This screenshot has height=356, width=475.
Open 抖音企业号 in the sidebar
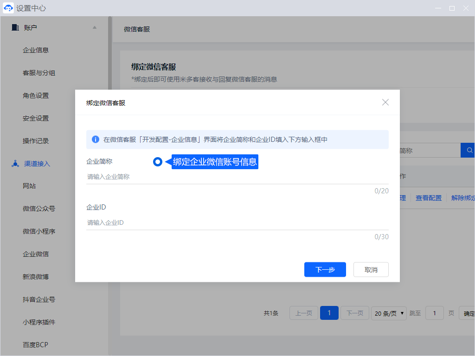pyautogui.click(x=39, y=299)
